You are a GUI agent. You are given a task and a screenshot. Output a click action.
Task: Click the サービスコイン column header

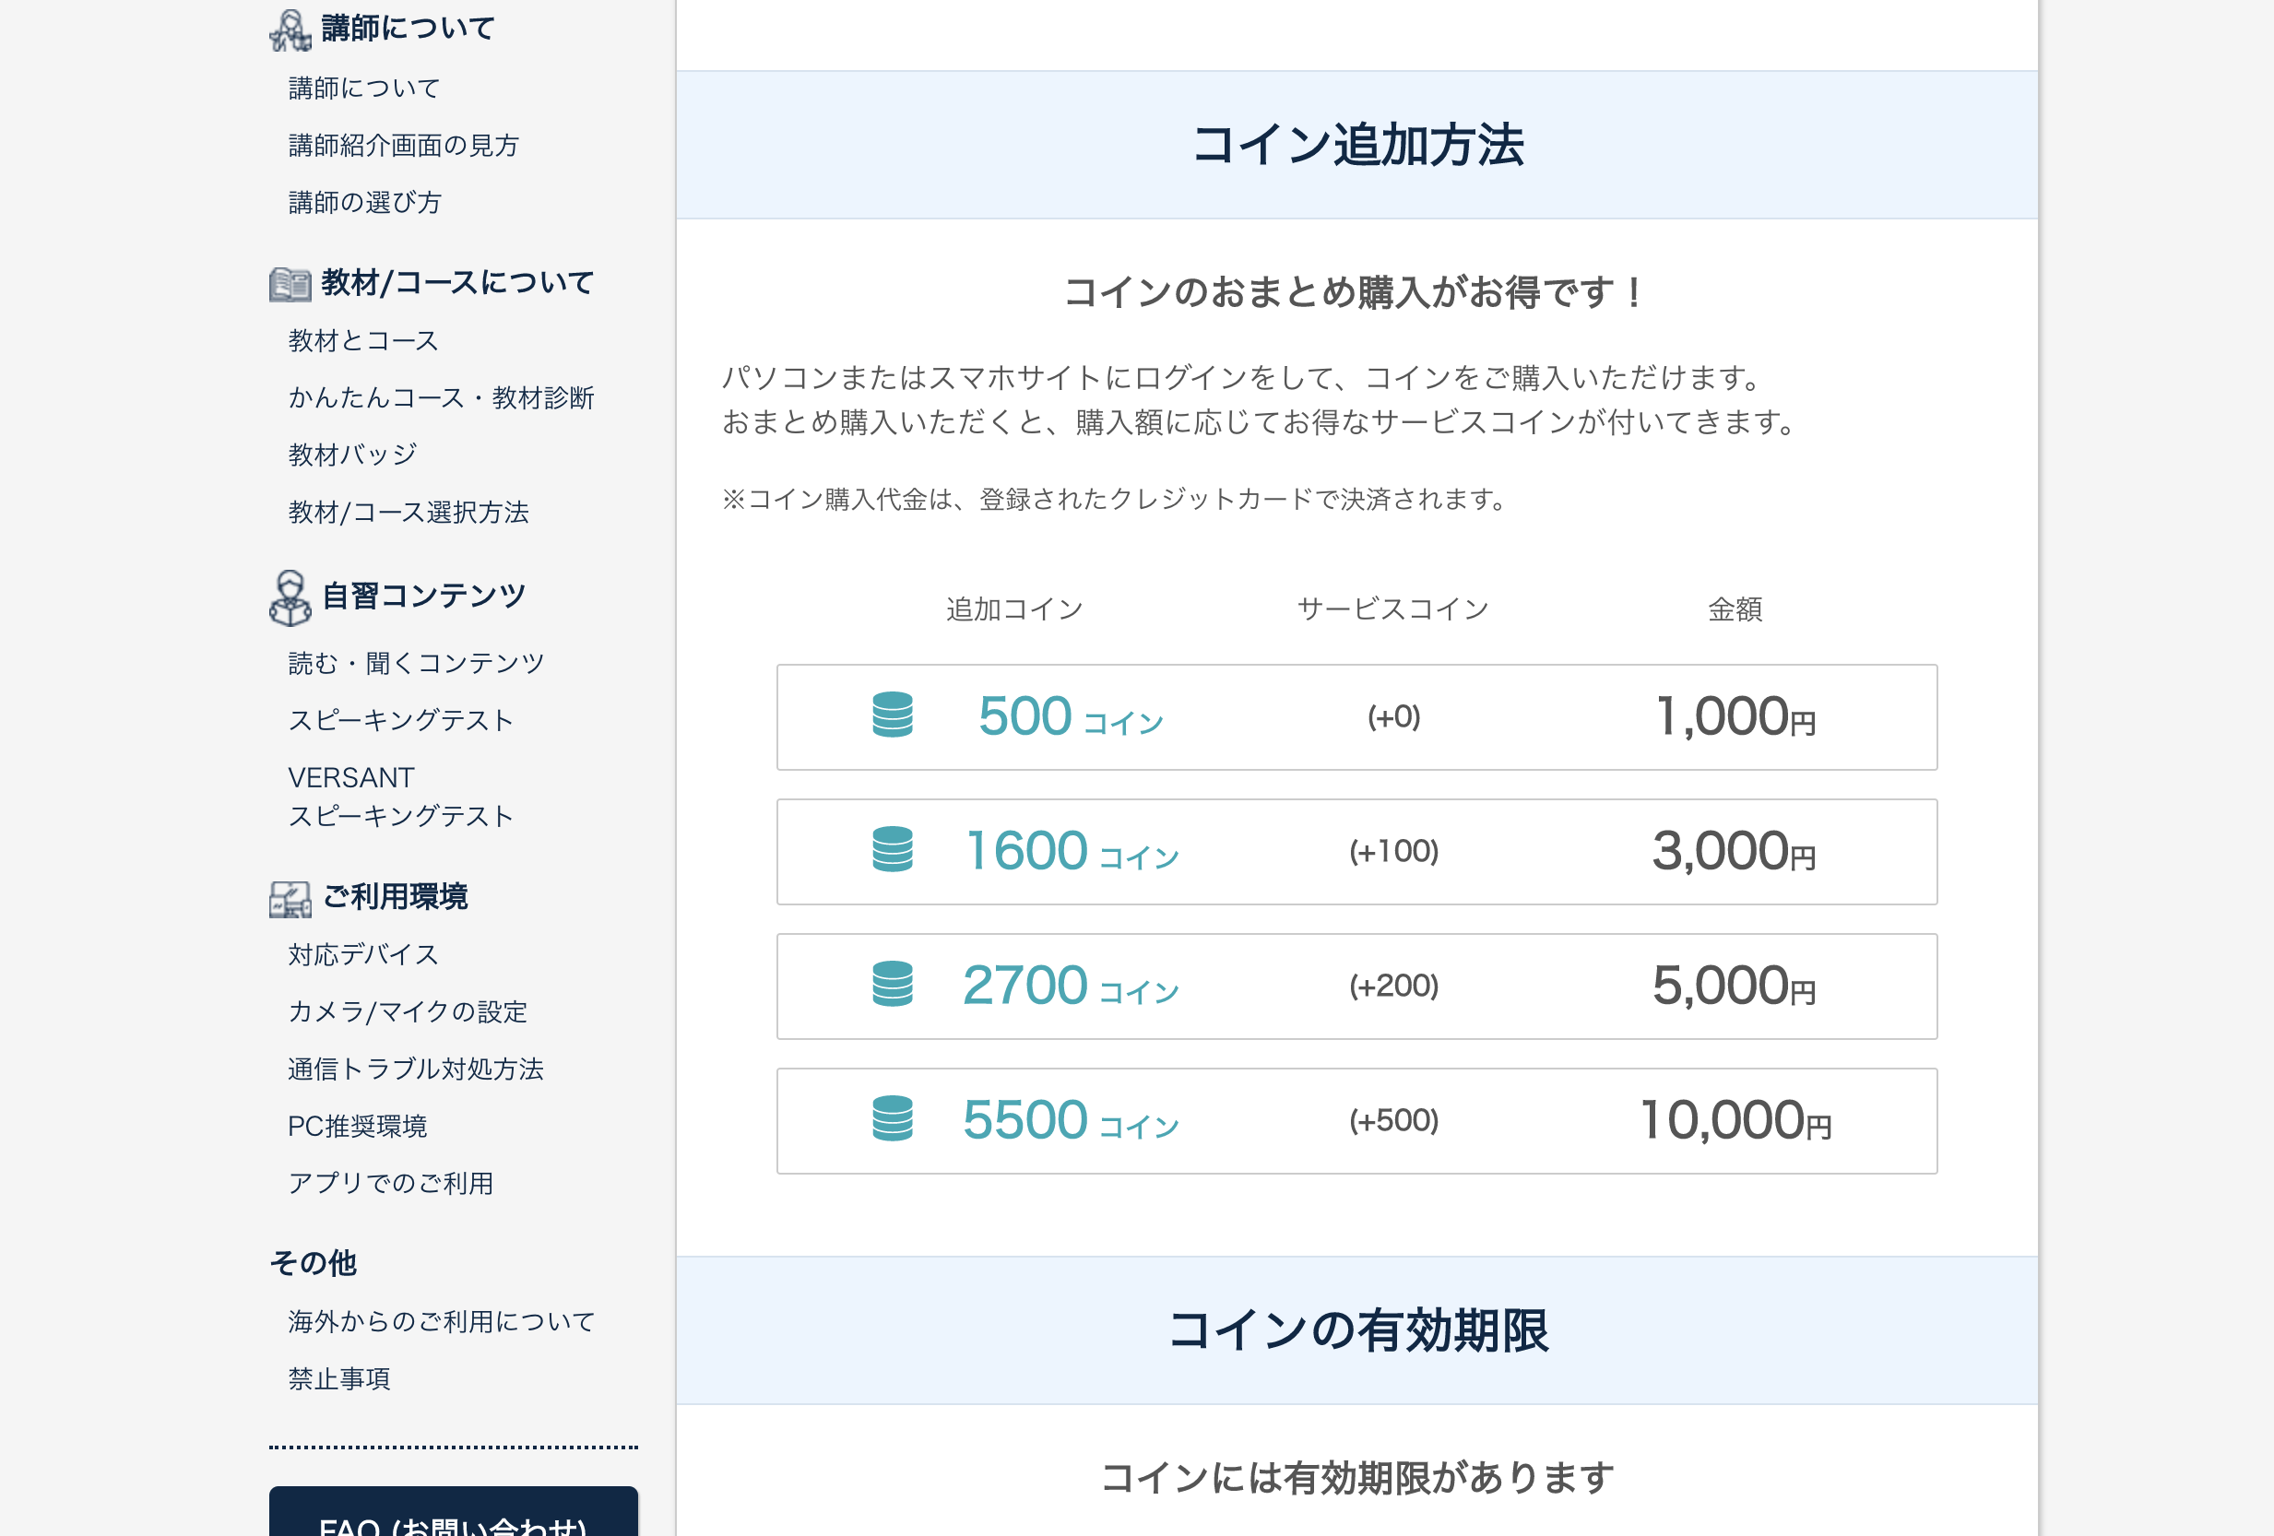tap(1393, 609)
